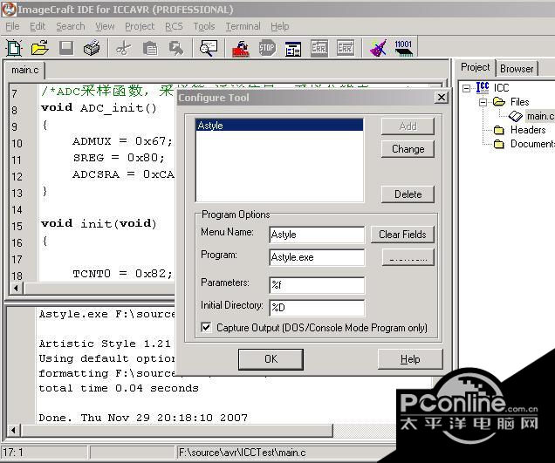This screenshot has height=463, width=555.
Task: Click 'Artistic Style 1.21' output line
Action: (105, 344)
